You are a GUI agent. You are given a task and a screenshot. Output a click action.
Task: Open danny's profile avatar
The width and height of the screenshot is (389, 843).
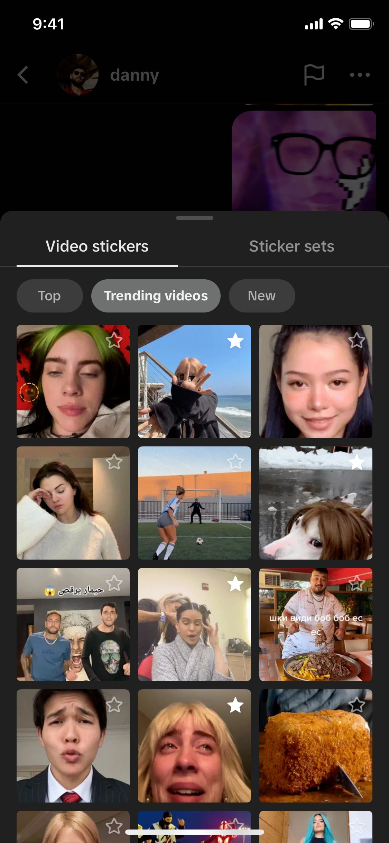point(78,75)
